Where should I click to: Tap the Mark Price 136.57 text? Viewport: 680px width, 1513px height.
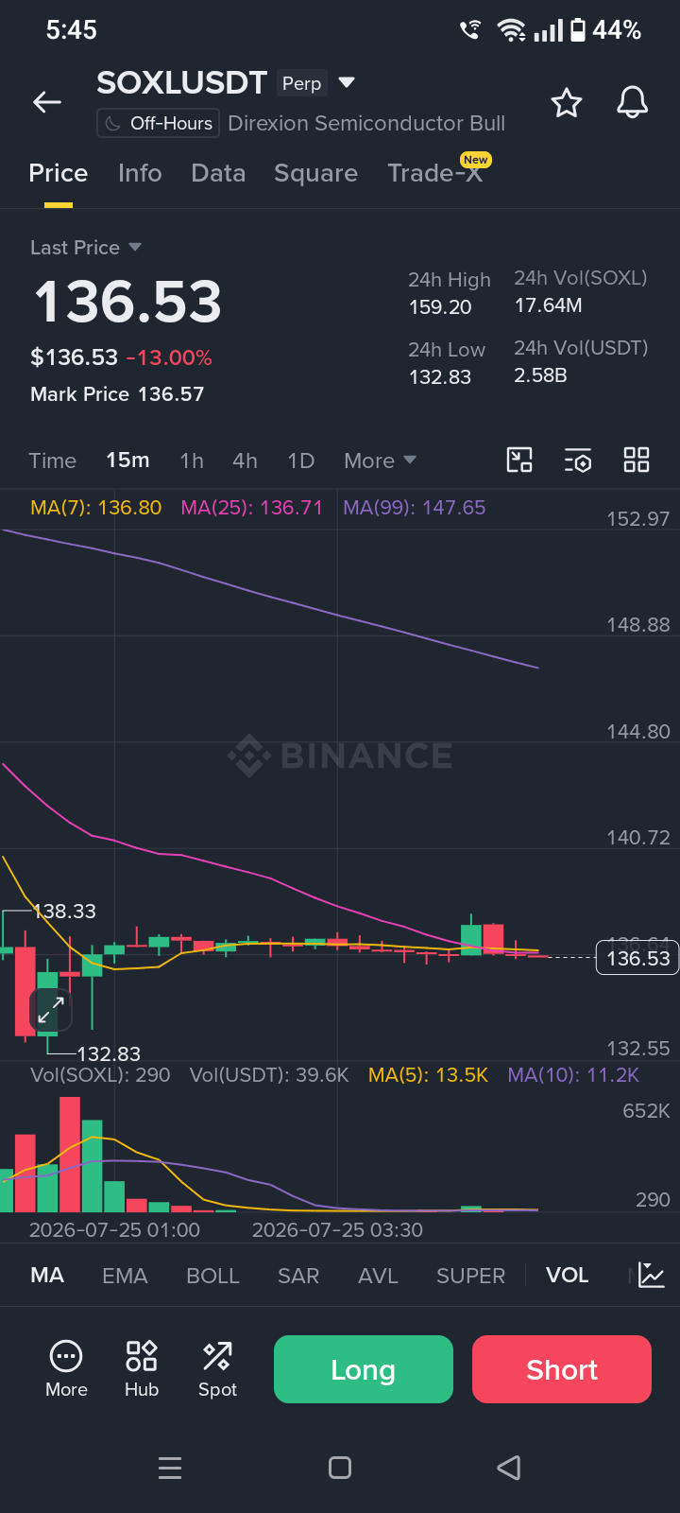(x=117, y=394)
